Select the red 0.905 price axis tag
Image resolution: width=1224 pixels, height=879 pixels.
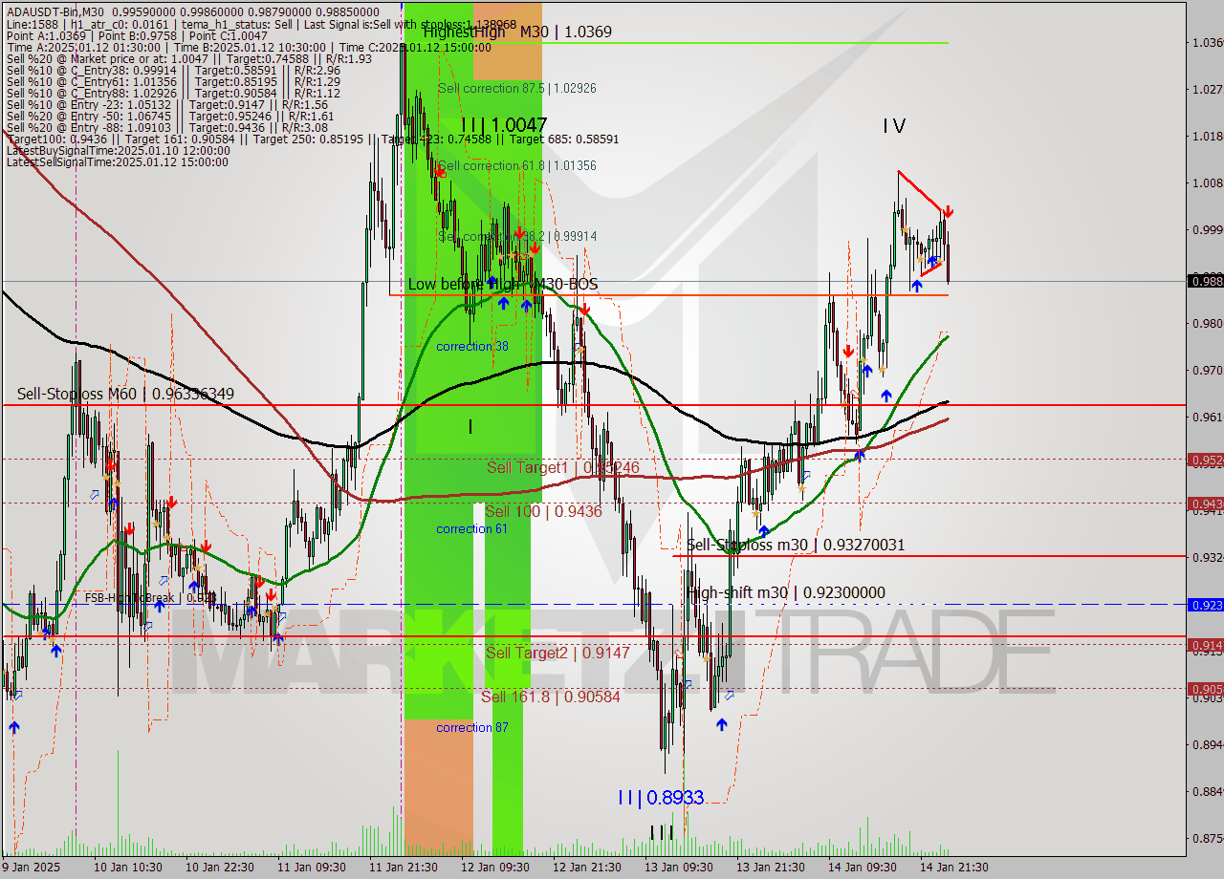[x=1205, y=689]
